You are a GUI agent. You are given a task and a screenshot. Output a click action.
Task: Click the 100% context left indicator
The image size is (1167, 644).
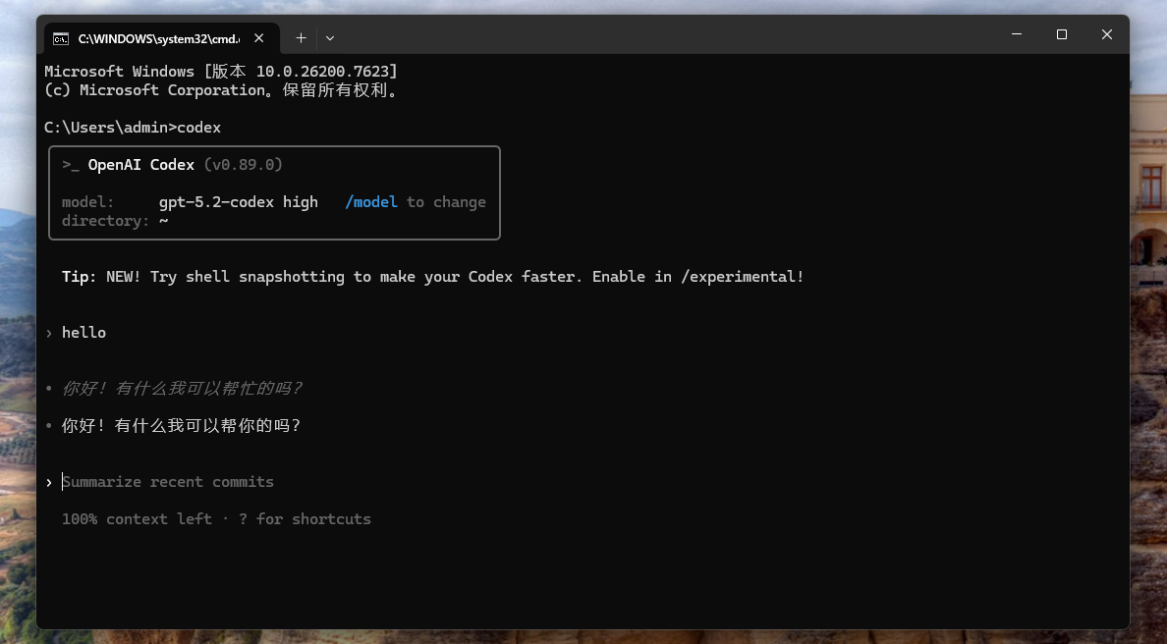pyautogui.click(x=137, y=519)
